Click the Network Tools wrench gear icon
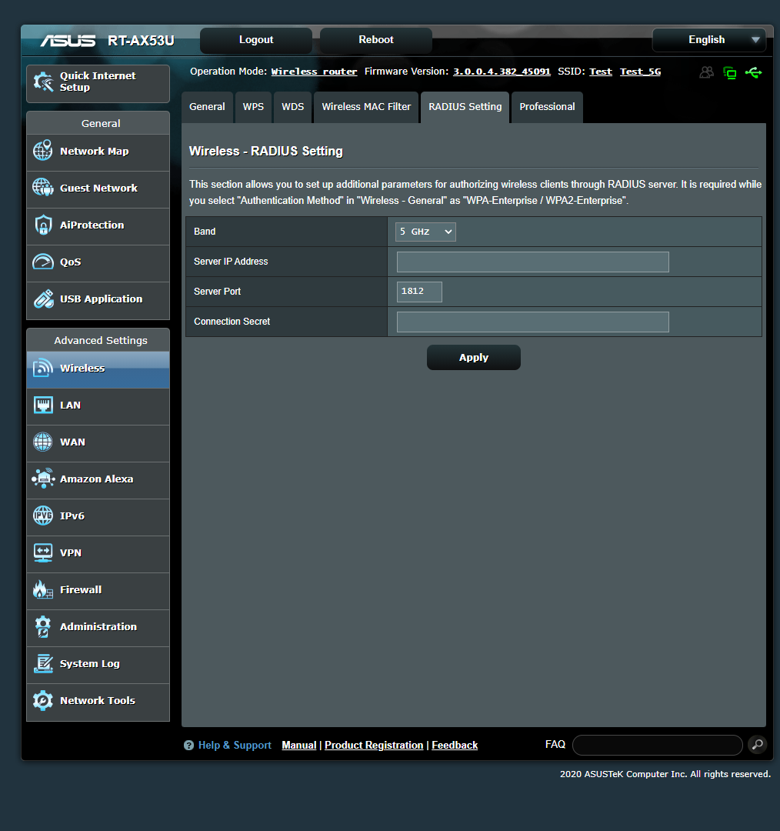 click(43, 701)
